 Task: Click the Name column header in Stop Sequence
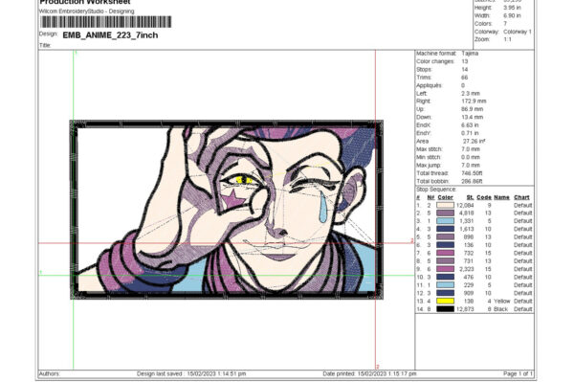501,197
